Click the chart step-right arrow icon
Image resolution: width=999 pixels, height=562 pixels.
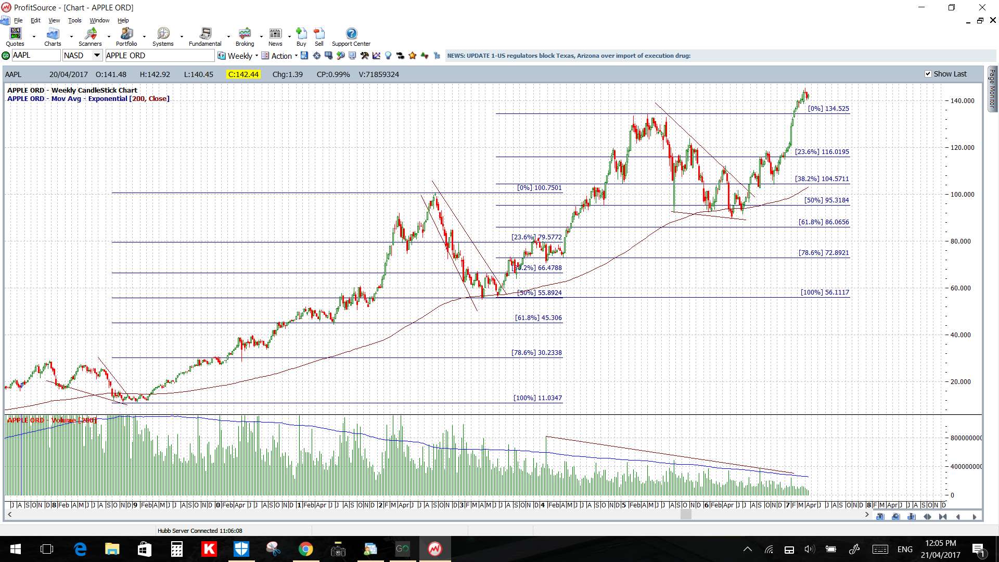tap(975, 517)
